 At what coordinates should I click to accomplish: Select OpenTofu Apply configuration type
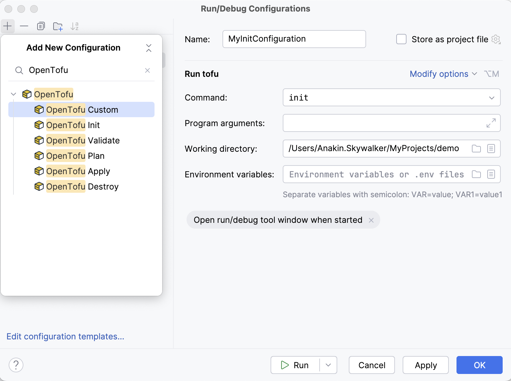pos(81,171)
